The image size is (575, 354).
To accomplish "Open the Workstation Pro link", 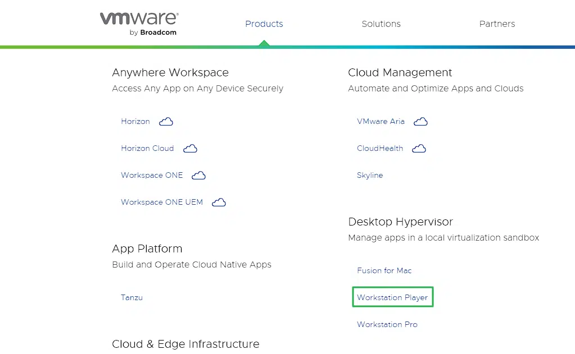I will (x=387, y=324).
